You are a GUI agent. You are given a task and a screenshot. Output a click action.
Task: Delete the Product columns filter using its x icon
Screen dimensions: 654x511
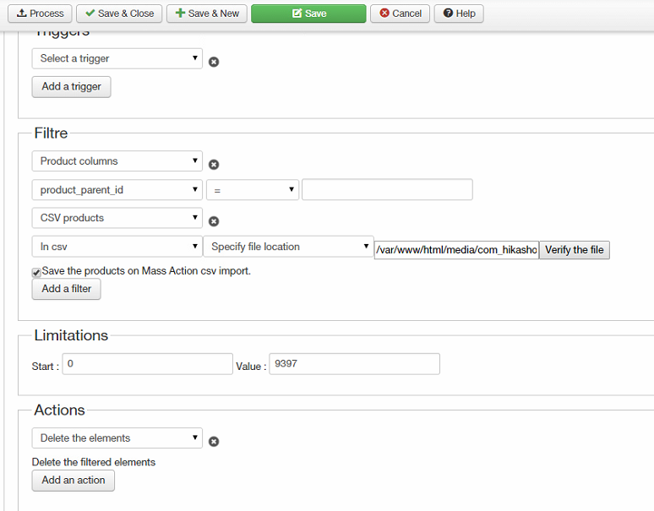(x=214, y=165)
